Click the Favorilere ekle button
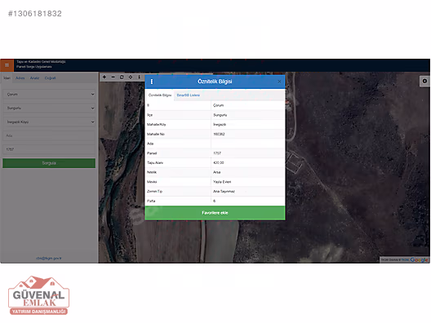This screenshot has height=323, width=431. 215,213
